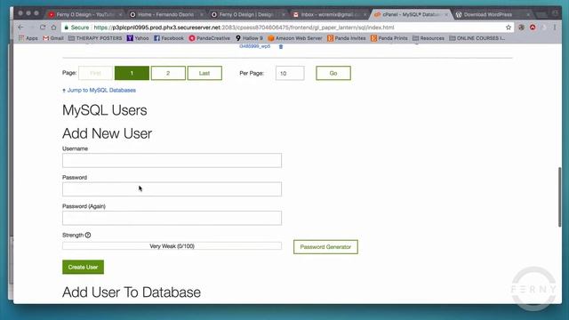Open the Facebook bookmark
569x320 pixels.
click(169, 38)
